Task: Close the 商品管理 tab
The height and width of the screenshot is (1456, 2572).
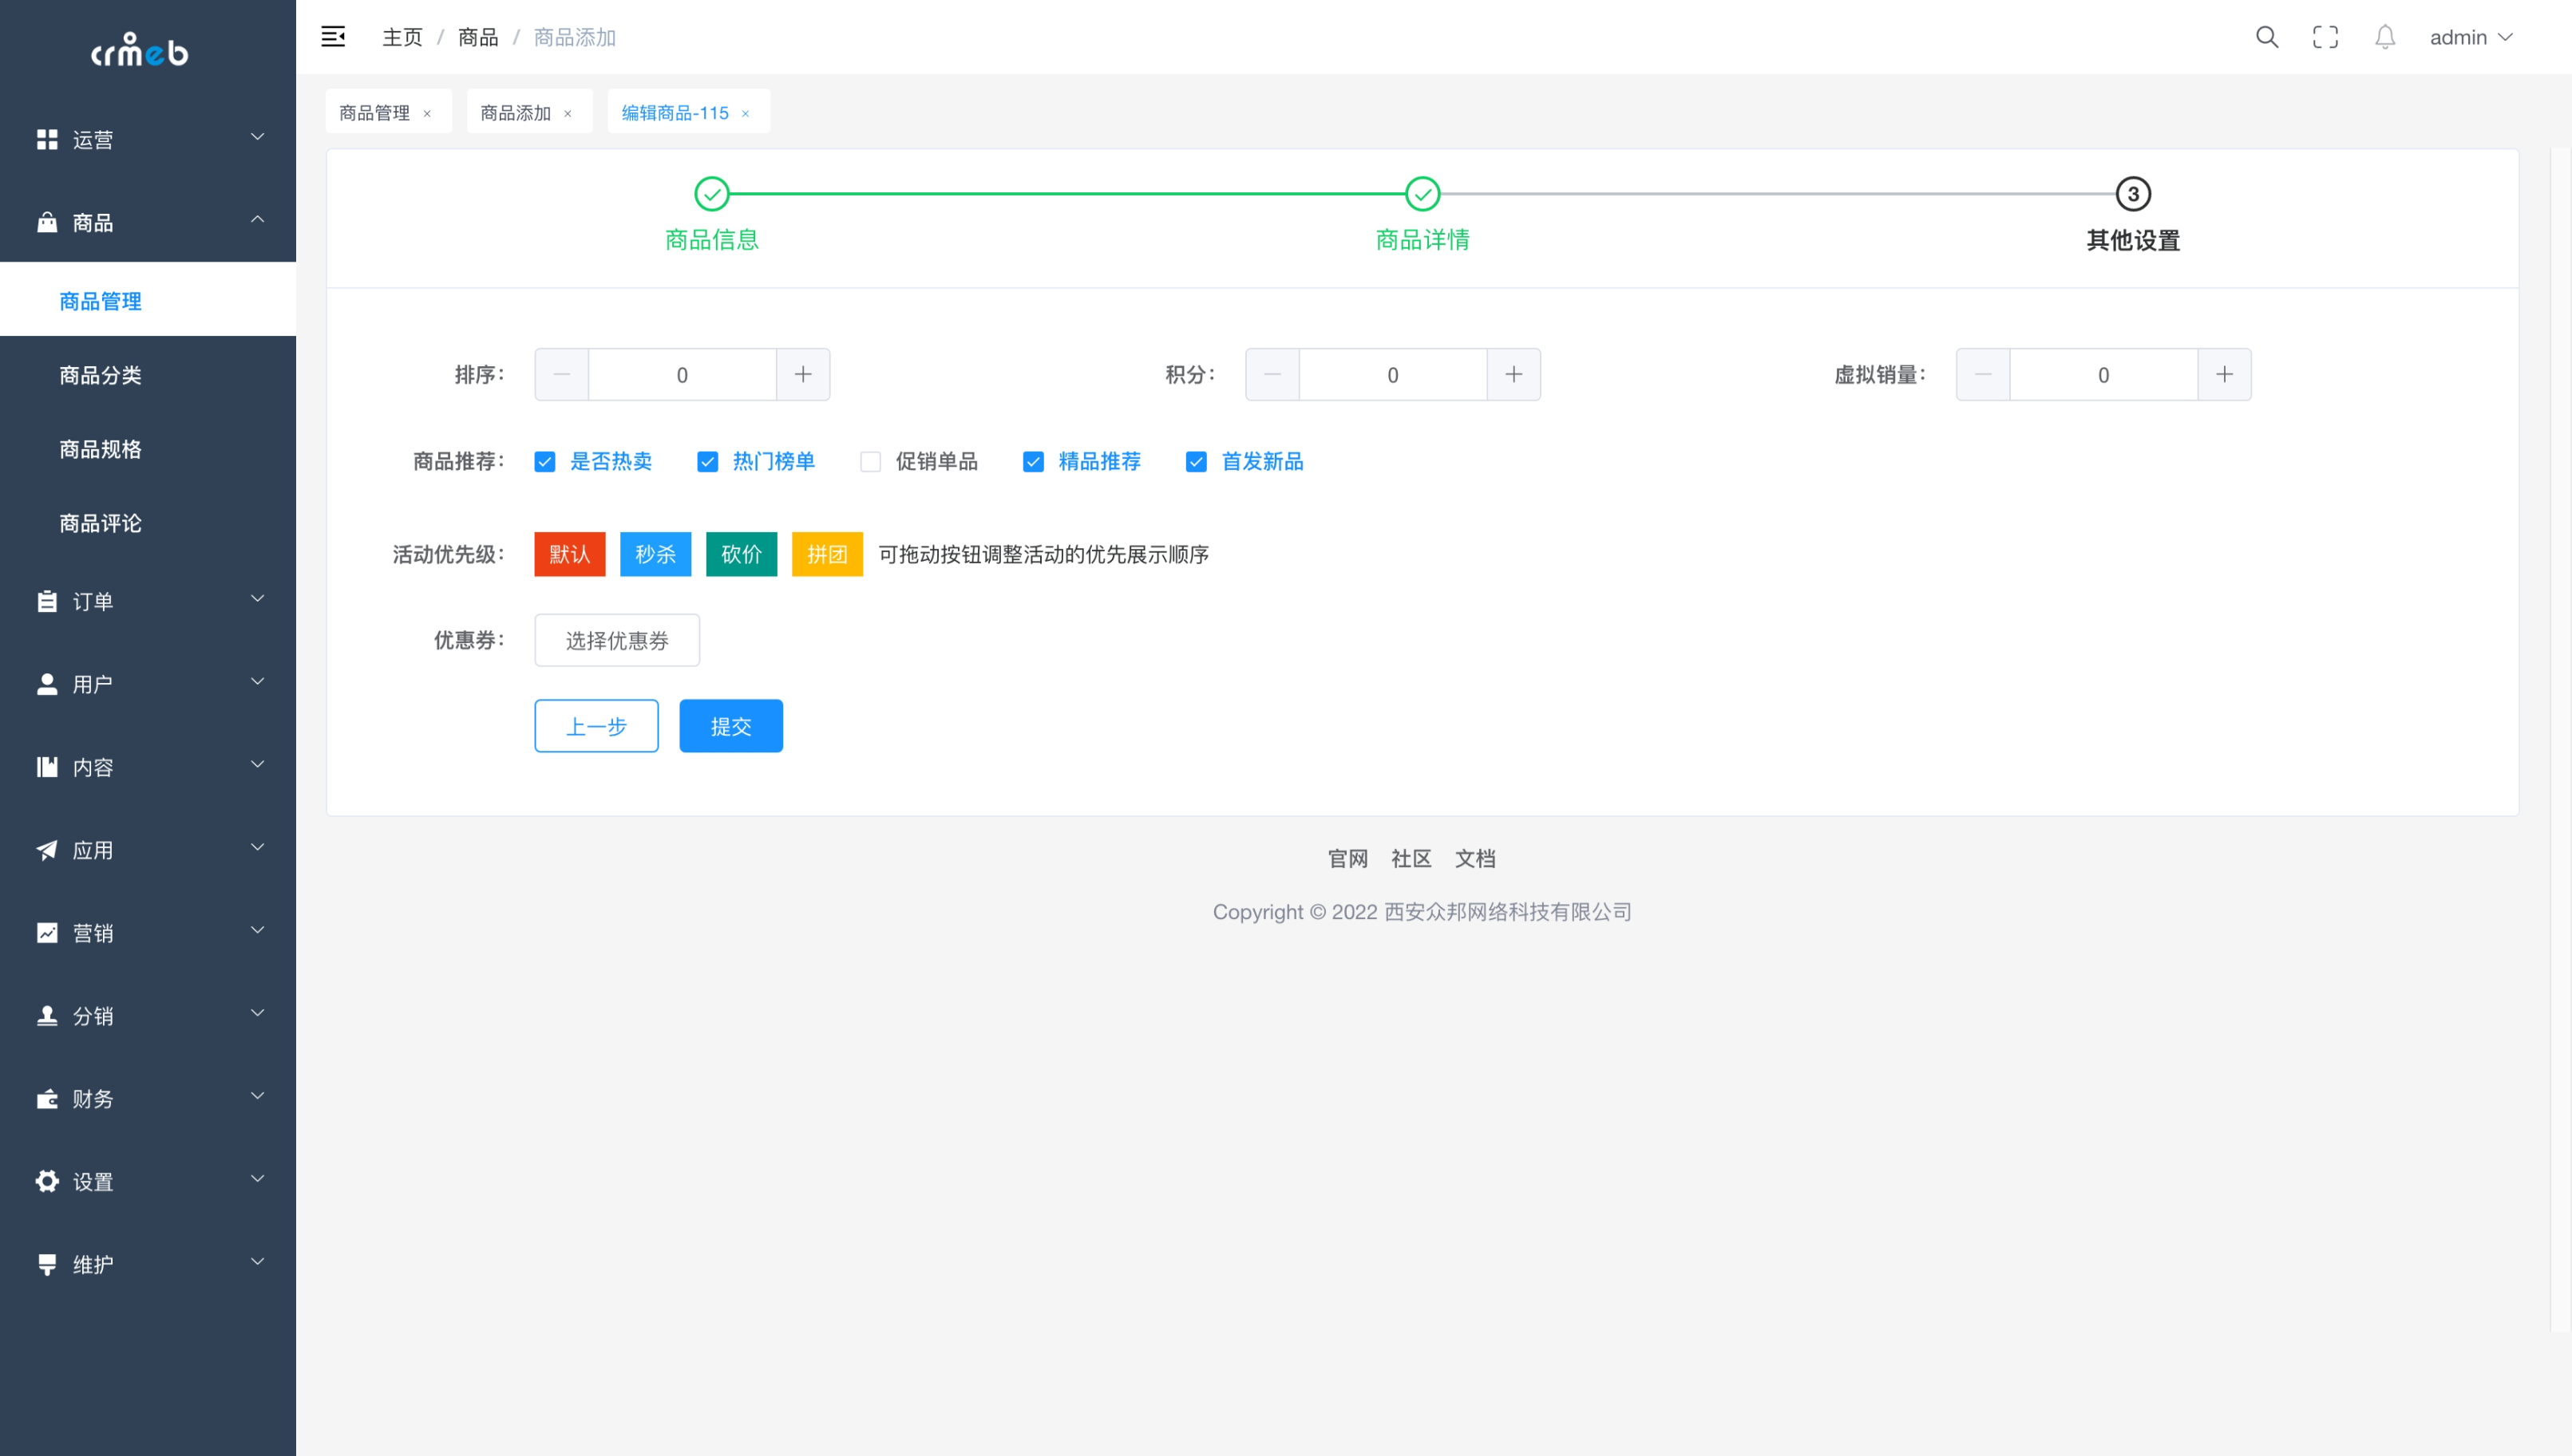Action: click(x=427, y=113)
